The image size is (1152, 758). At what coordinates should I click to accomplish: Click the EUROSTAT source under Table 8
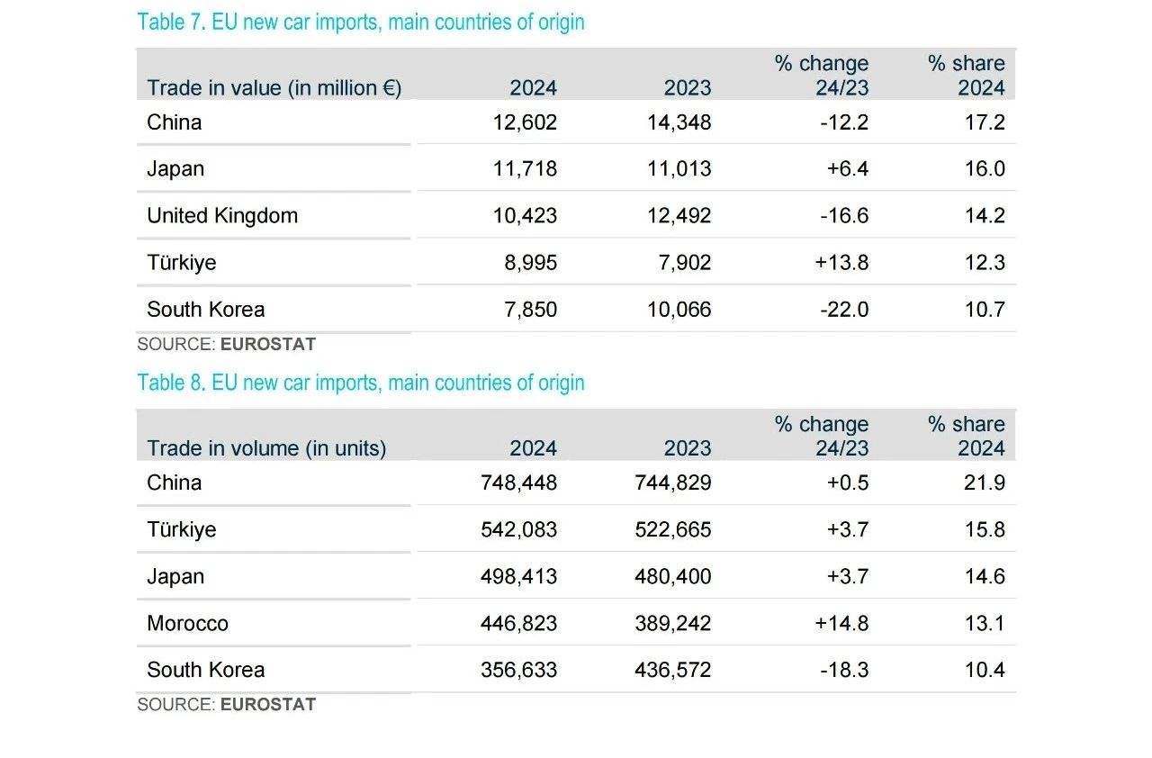(x=267, y=704)
